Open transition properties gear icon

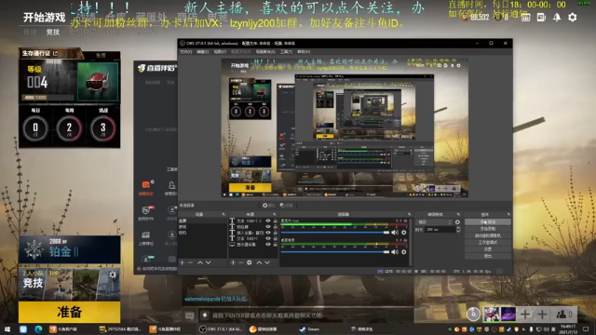pos(457,222)
